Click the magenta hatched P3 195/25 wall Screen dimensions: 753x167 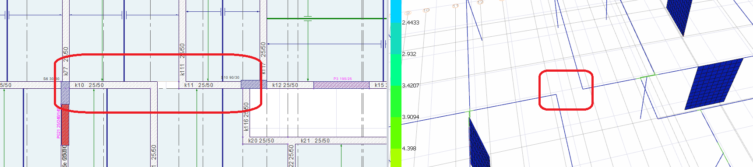[x=341, y=85]
